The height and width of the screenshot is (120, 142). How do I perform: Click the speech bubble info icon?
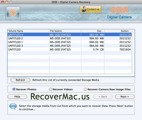(13, 106)
